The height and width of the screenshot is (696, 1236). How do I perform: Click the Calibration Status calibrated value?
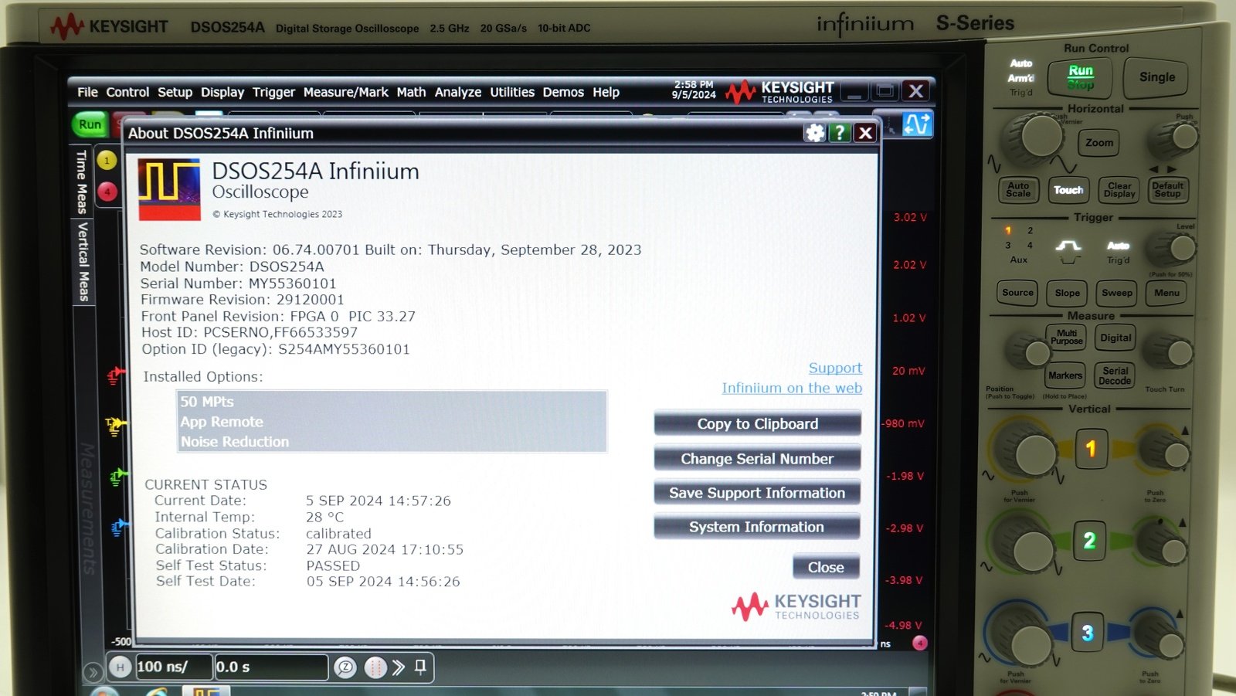tap(338, 534)
